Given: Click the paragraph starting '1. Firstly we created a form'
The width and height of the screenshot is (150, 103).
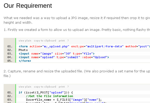Looking at the screenshot, I should pyautogui.click(x=77, y=30).
